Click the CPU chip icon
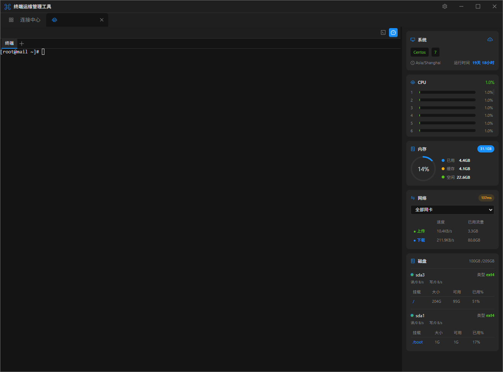 [413, 83]
